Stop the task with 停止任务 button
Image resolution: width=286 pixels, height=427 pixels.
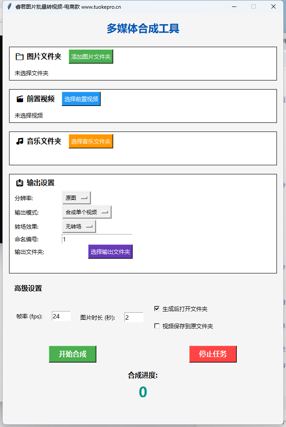pyautogui.click(x=213, y=354)
